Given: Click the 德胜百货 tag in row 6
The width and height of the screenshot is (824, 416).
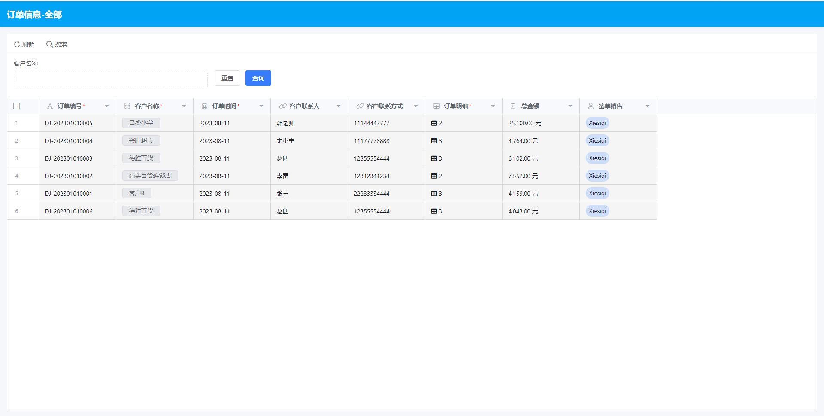Looking at the screenshot, I should coord(141,211).
